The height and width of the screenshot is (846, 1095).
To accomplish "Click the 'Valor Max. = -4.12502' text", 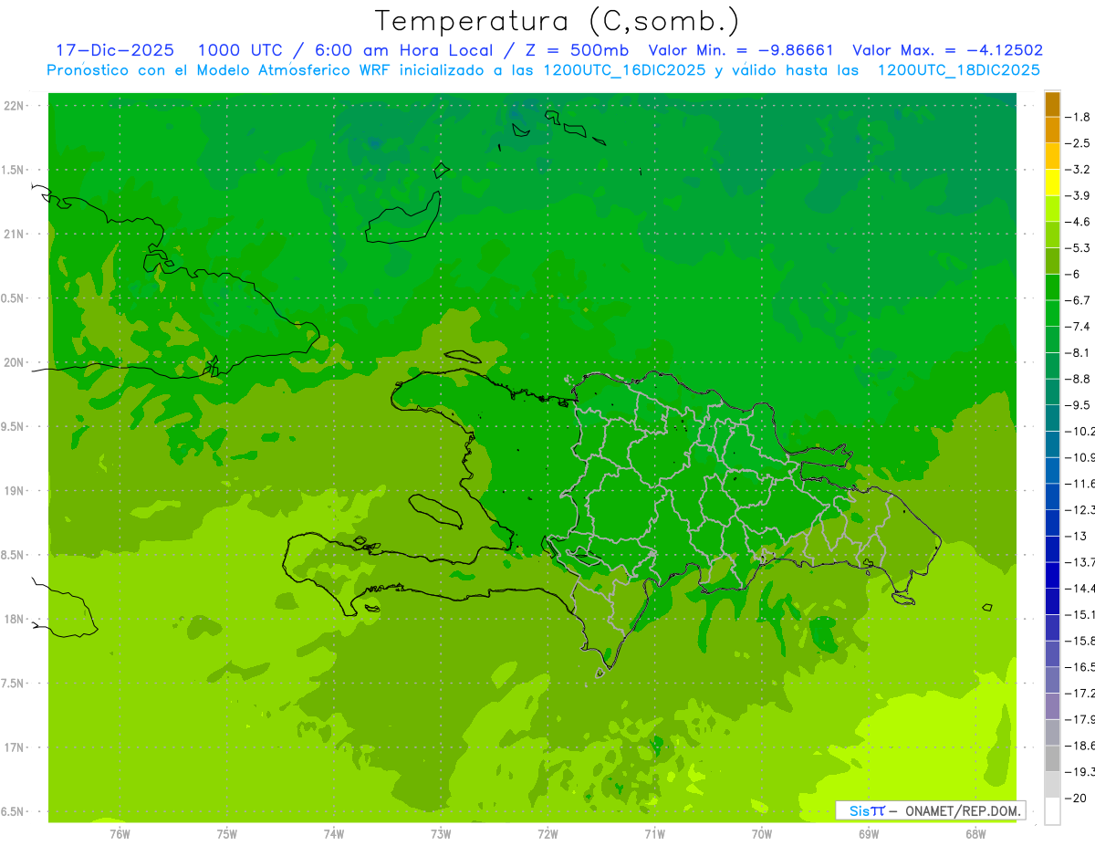I will 947,50.
